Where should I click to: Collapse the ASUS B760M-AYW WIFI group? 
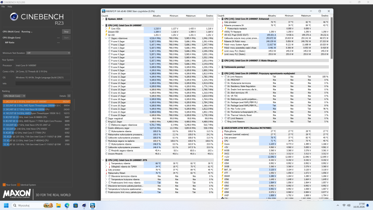(219, 128)
